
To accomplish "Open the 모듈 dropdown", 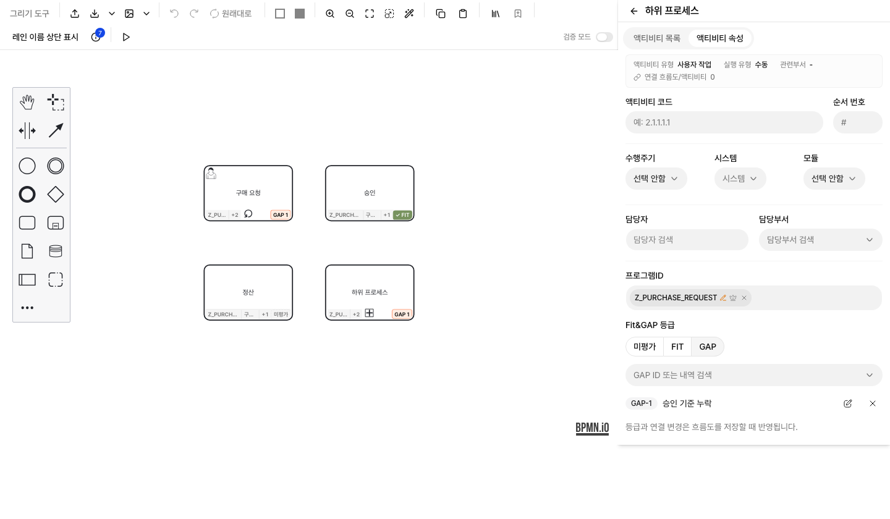I will [834, 179].
